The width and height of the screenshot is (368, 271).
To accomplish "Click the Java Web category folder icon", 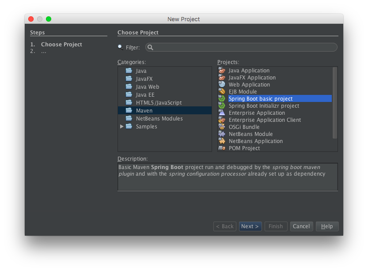I will pos(129,87).
